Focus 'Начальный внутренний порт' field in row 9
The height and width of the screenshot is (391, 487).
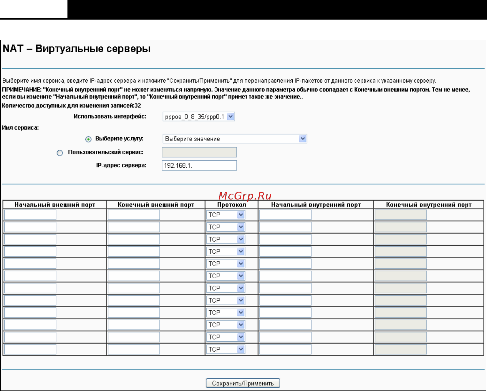point(285,313)
